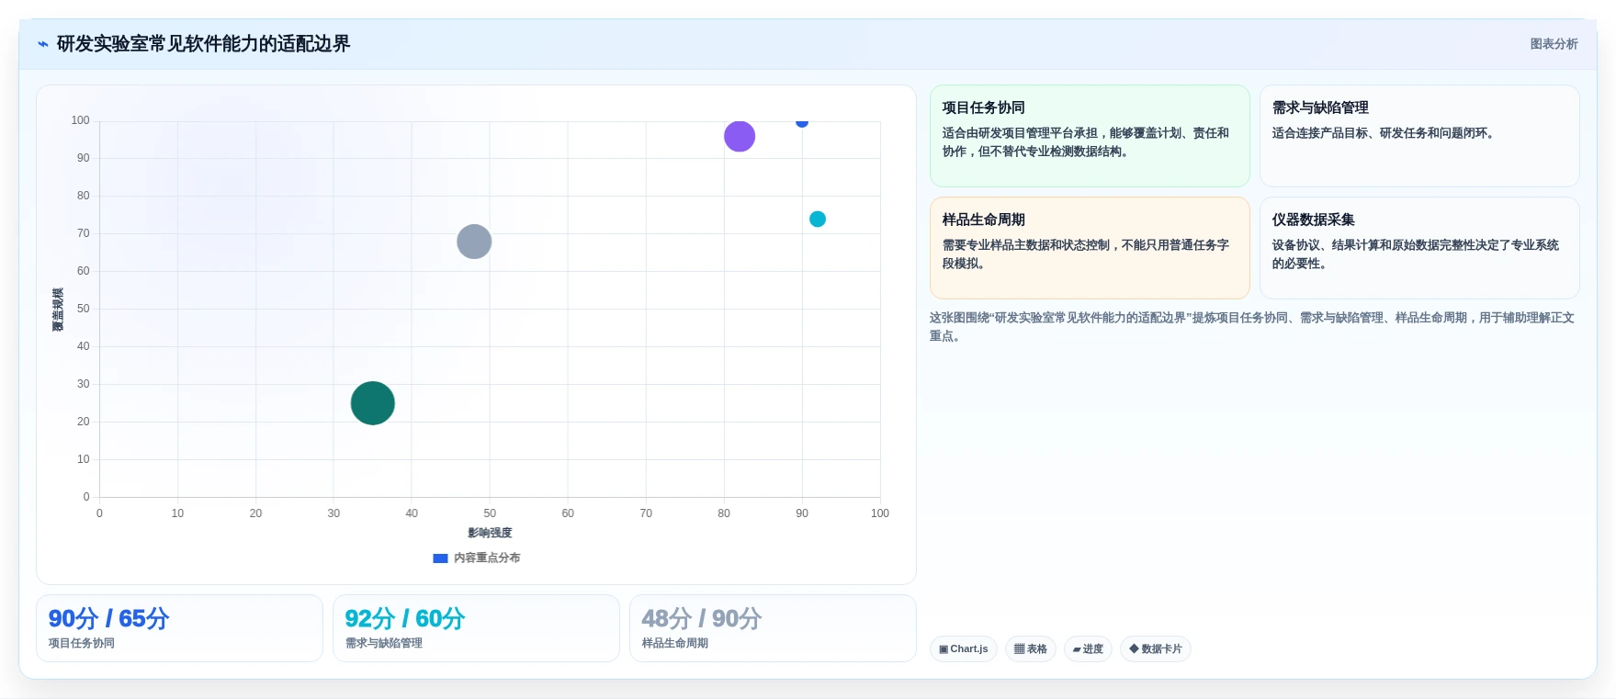Toggle the 内容重点分布 legend swatch
The image size is (1616, 699).
coord(440,558)
